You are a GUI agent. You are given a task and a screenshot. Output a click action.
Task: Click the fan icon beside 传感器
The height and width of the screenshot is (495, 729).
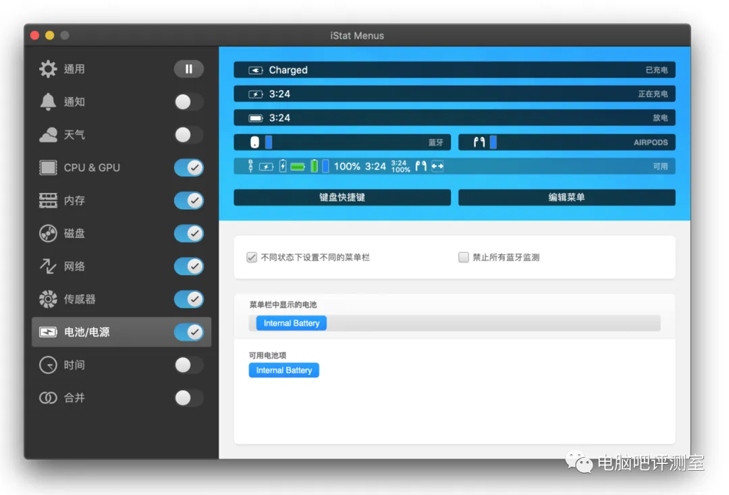coord(48,299)
